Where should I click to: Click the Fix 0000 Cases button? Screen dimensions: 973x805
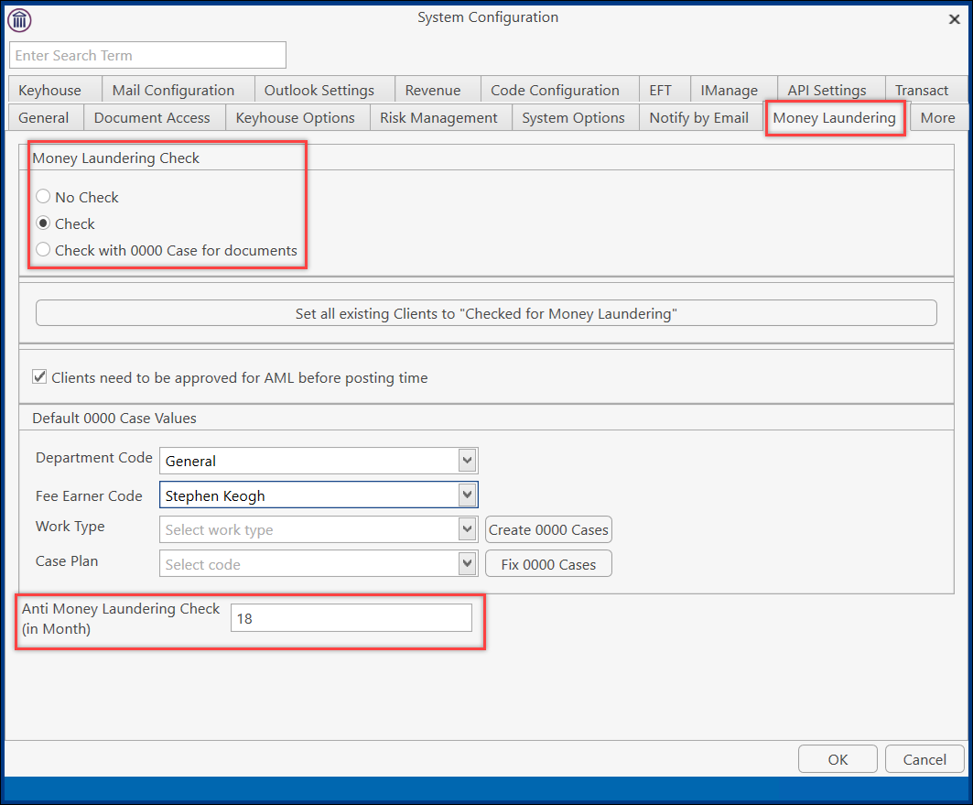coord(548,564)
